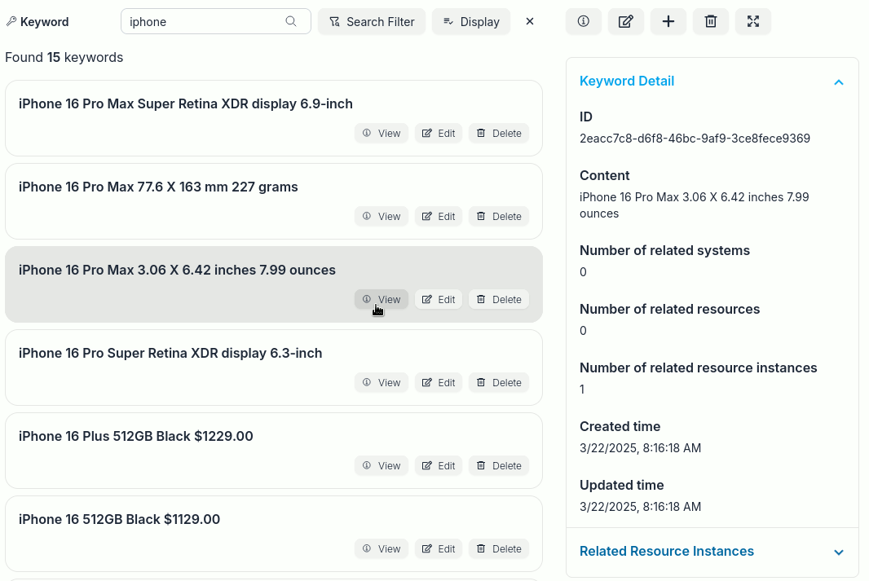
Task: Click the trash icon in the top toolbar
Action: pyautogui.click(x=711, y=22)
